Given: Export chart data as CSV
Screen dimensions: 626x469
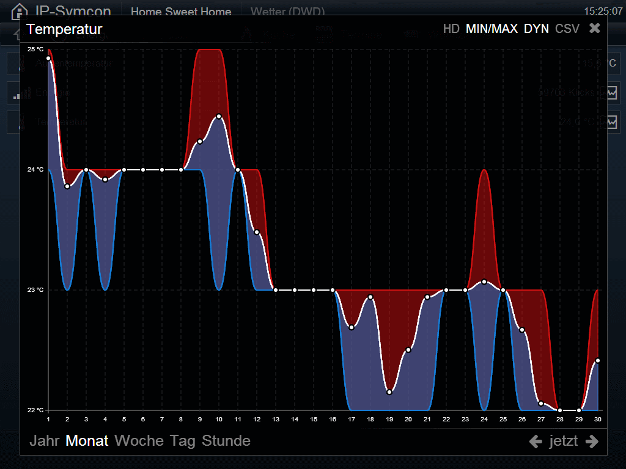Looking at the screenshot, I should tap(567, 29).
